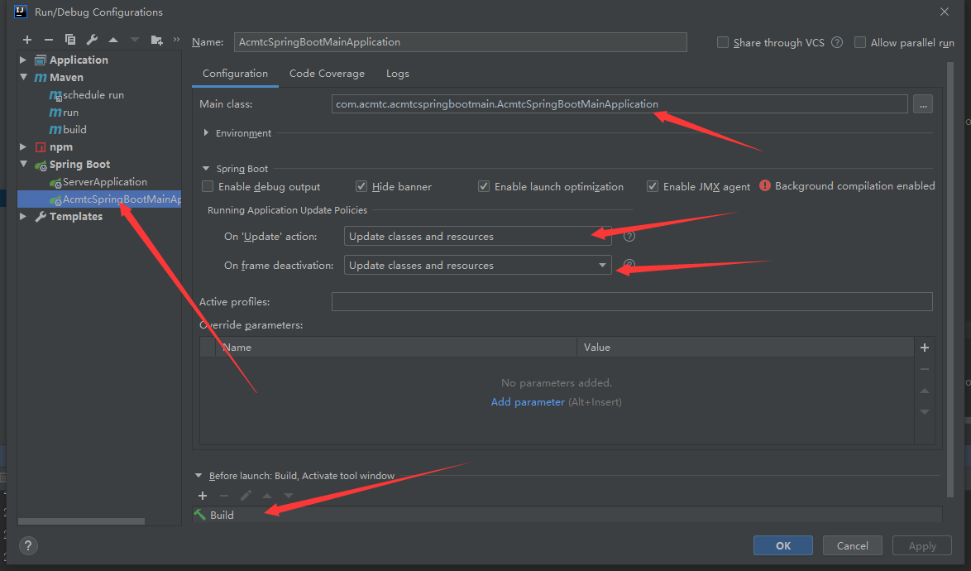Browse for main class with ellipsis button
This screenshot has height=571, width=971.
tap(922, 104)
